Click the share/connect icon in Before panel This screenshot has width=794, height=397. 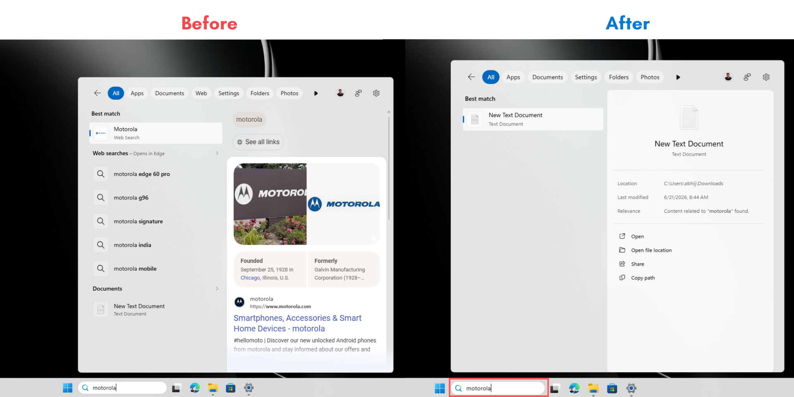point(359,93)
